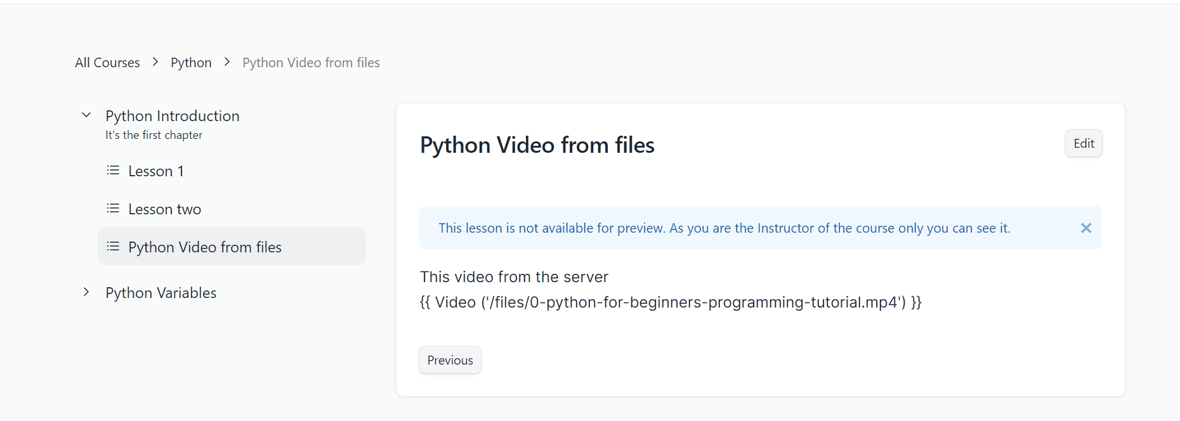Click the Python Video from files page heading
The height and width of the screenshot is (421, 1180).
(537, 145)
